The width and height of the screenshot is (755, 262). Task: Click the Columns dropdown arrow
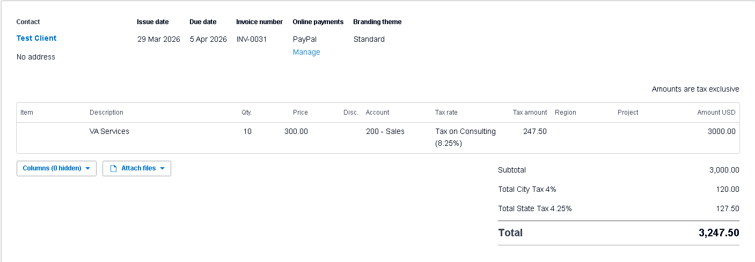(x=88, y=168)
